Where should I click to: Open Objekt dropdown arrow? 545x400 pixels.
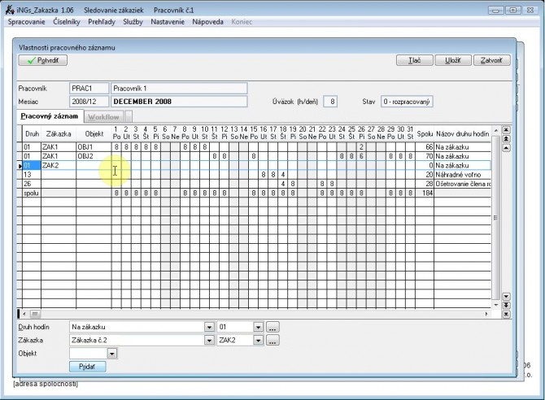point(112,354)
